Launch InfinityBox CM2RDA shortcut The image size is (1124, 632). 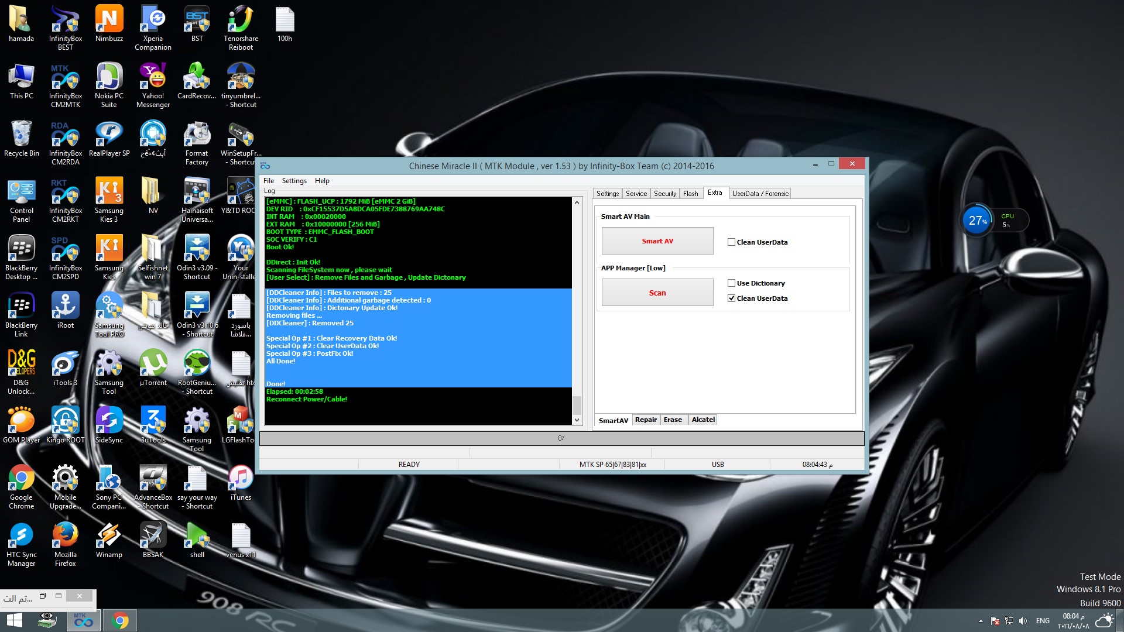coord(66,142)
